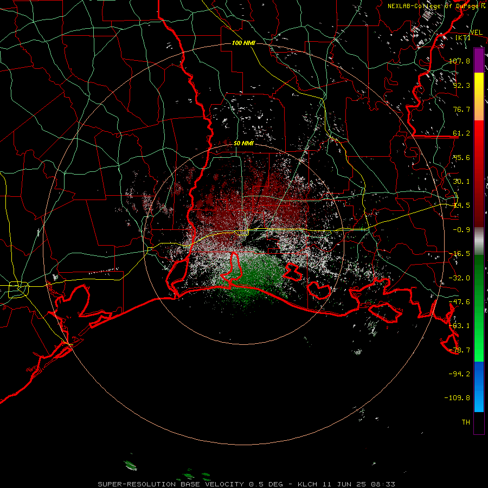Click the purple segment of color bar
The height and width of the screenshot is (488, 488).
coord(479,60)
